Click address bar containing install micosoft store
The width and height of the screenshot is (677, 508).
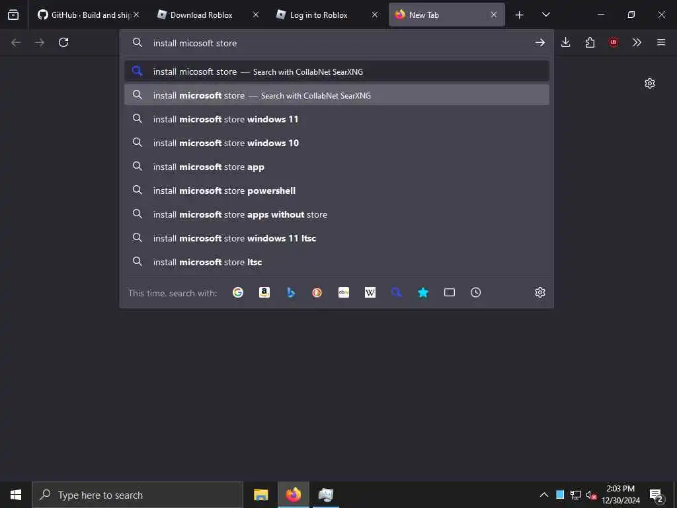coord(337,43)
